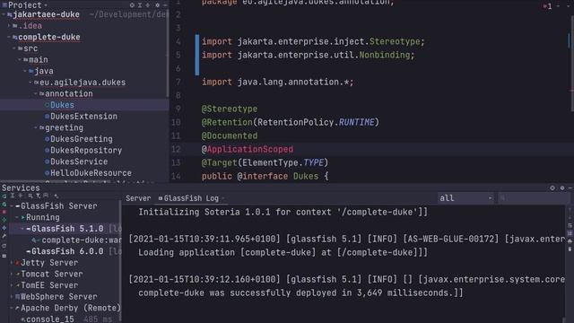Open DukesService class

(79, 161)
